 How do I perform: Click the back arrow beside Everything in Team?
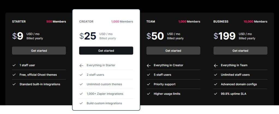click(216, 66)
